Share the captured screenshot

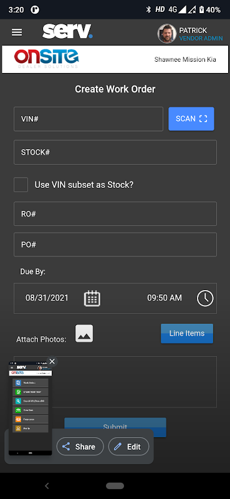pyautogui.click(x=80, y=447)
